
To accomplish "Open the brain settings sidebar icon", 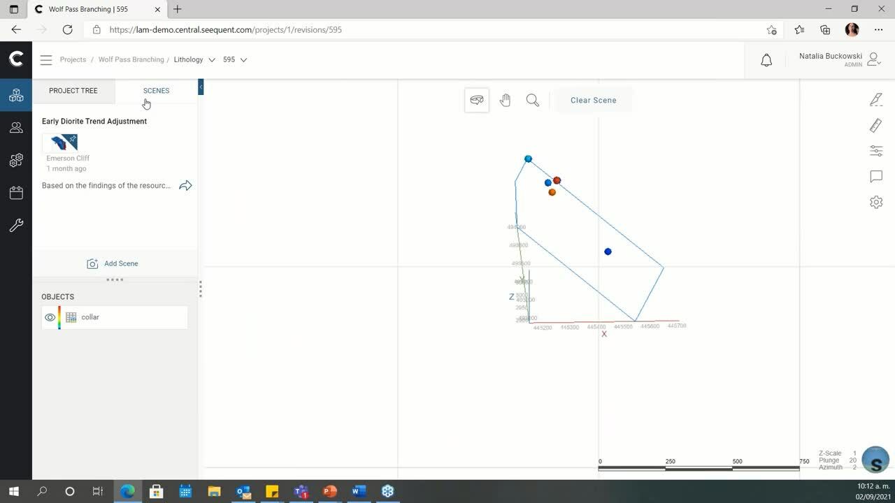I will [16, 161].
